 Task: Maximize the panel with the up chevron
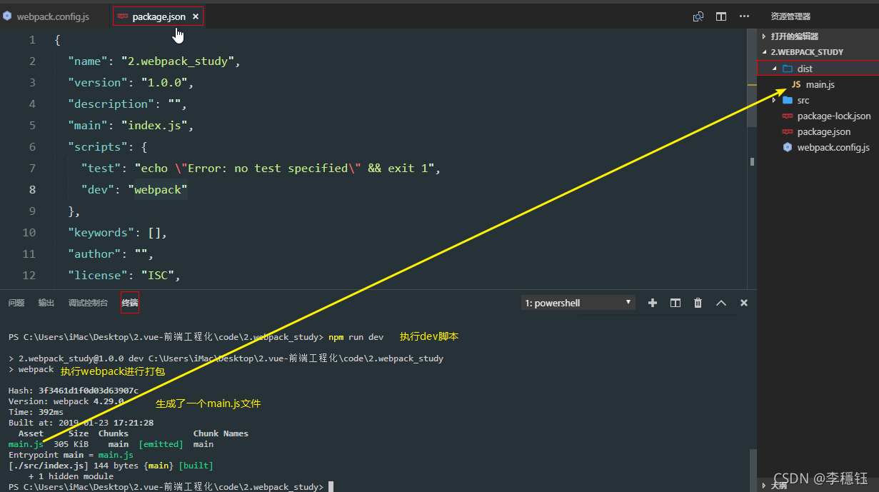coord(721,303)
